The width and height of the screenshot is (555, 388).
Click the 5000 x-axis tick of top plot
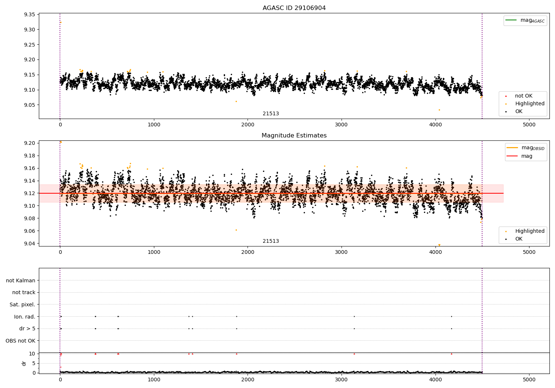[529, 125]
